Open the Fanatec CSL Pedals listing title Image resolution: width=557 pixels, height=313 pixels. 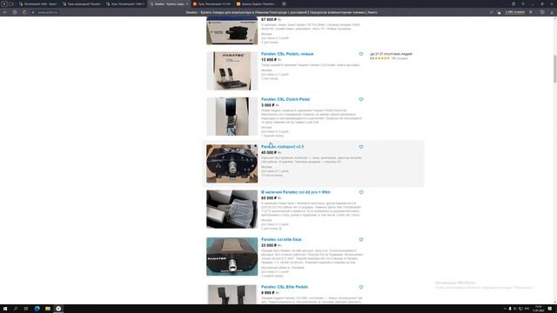pos(287,54)
